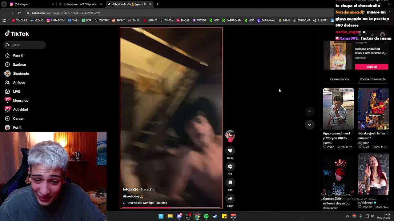
Task: Open NETFLIX bookmark
Action: tap(150, 21)
